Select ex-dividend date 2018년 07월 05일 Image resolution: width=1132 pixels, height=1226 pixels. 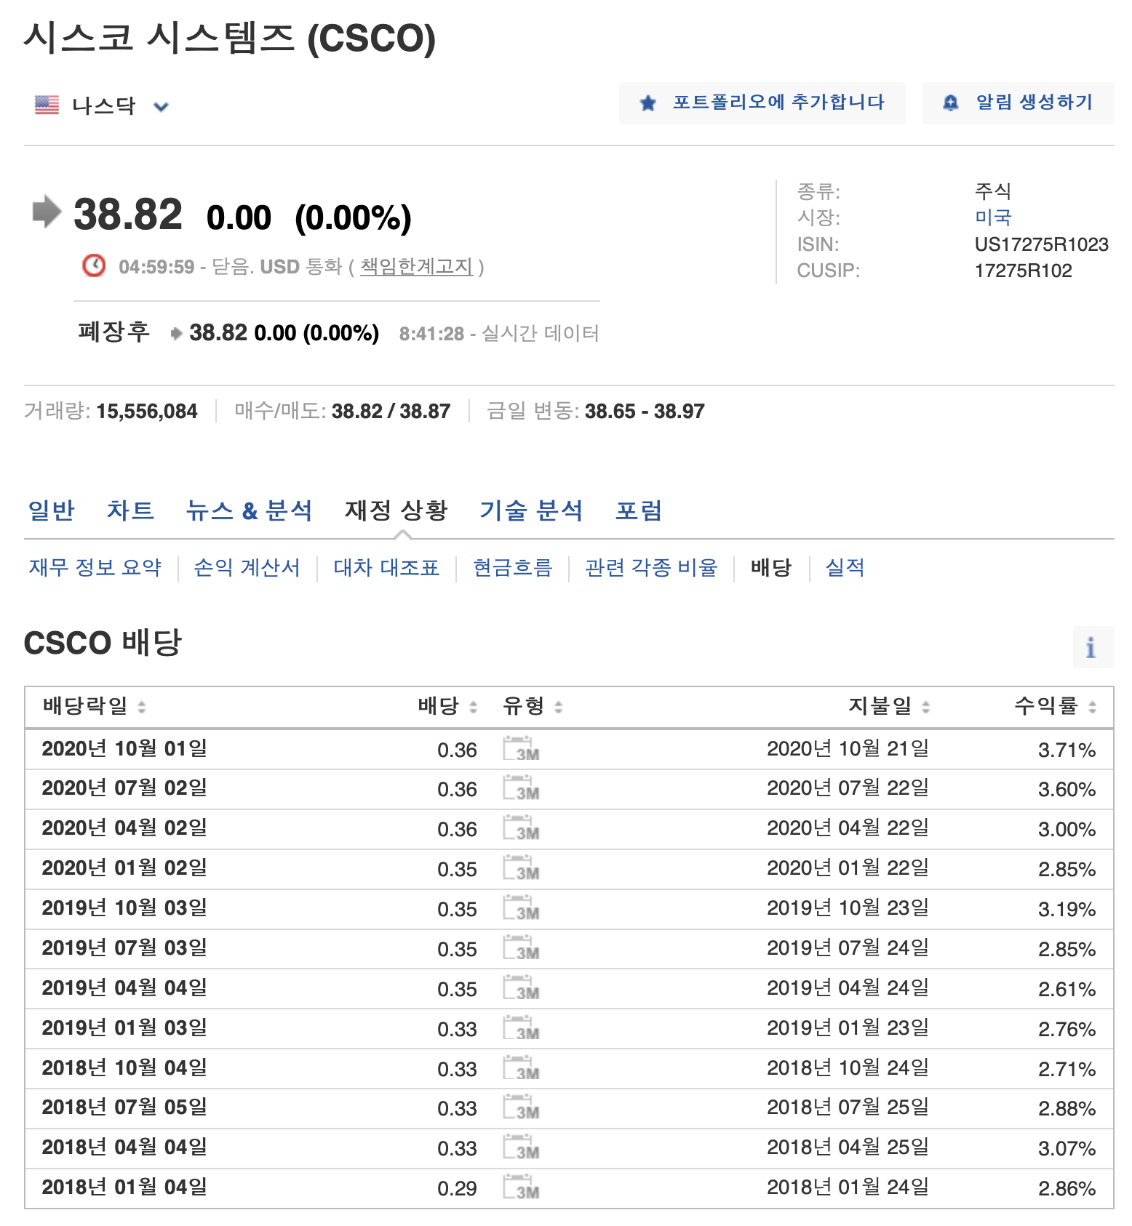click(x=124, y=1107)
